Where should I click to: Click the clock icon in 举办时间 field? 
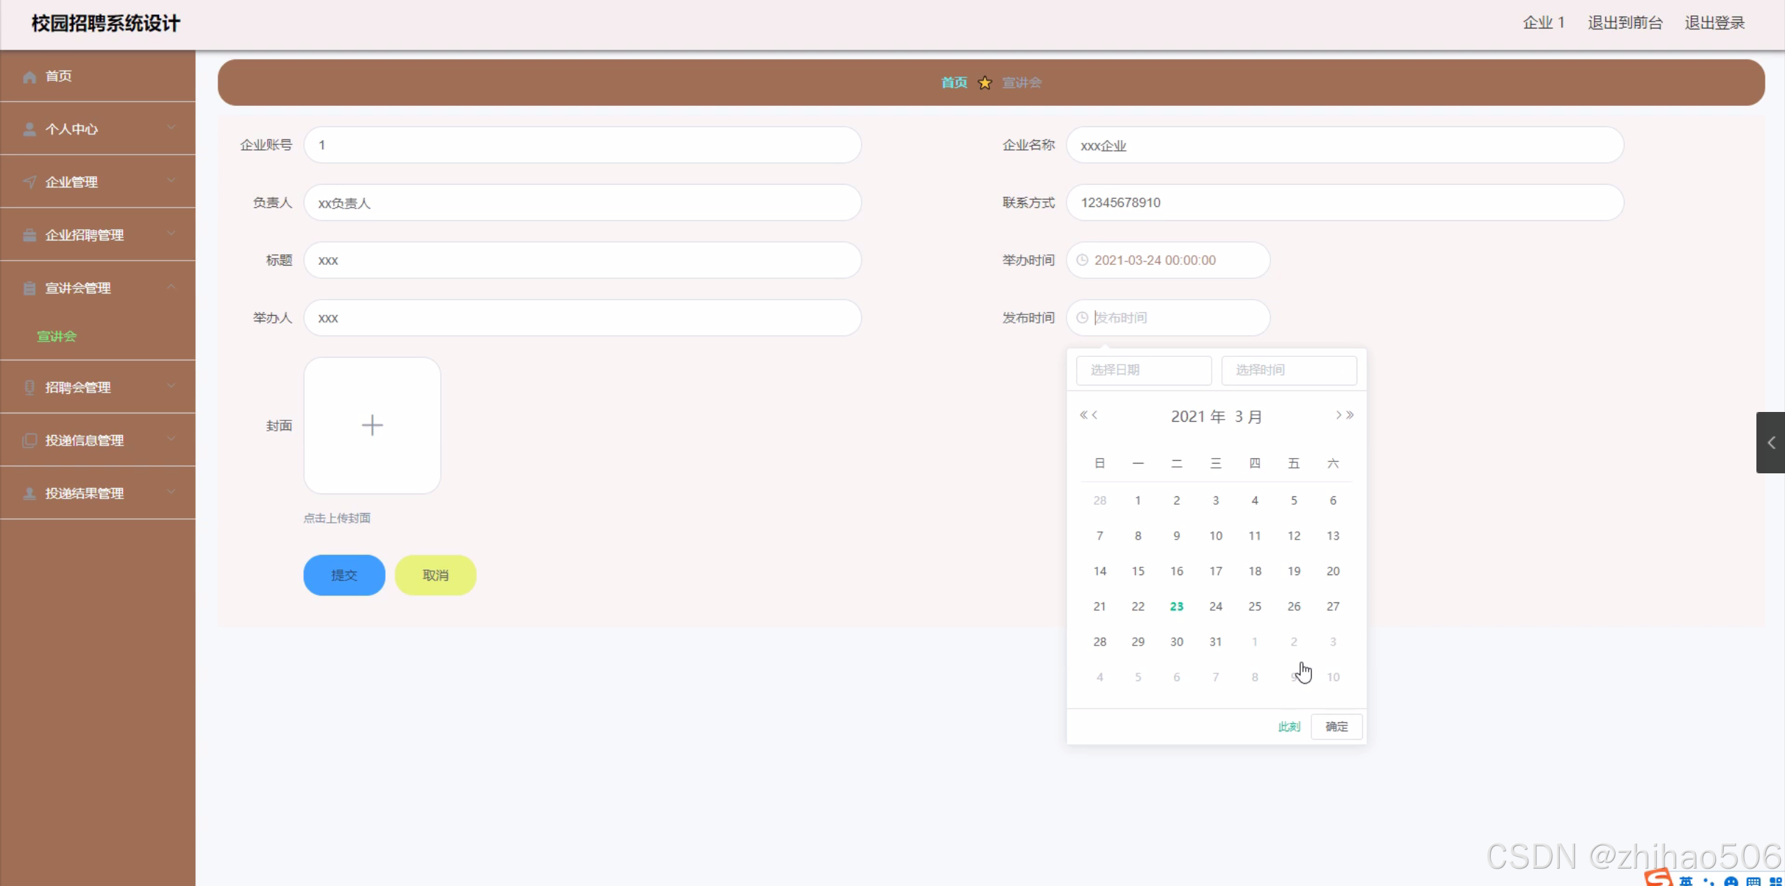[1082, 260]
